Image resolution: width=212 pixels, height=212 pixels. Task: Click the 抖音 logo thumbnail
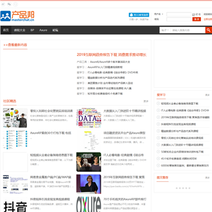point(15,204)
